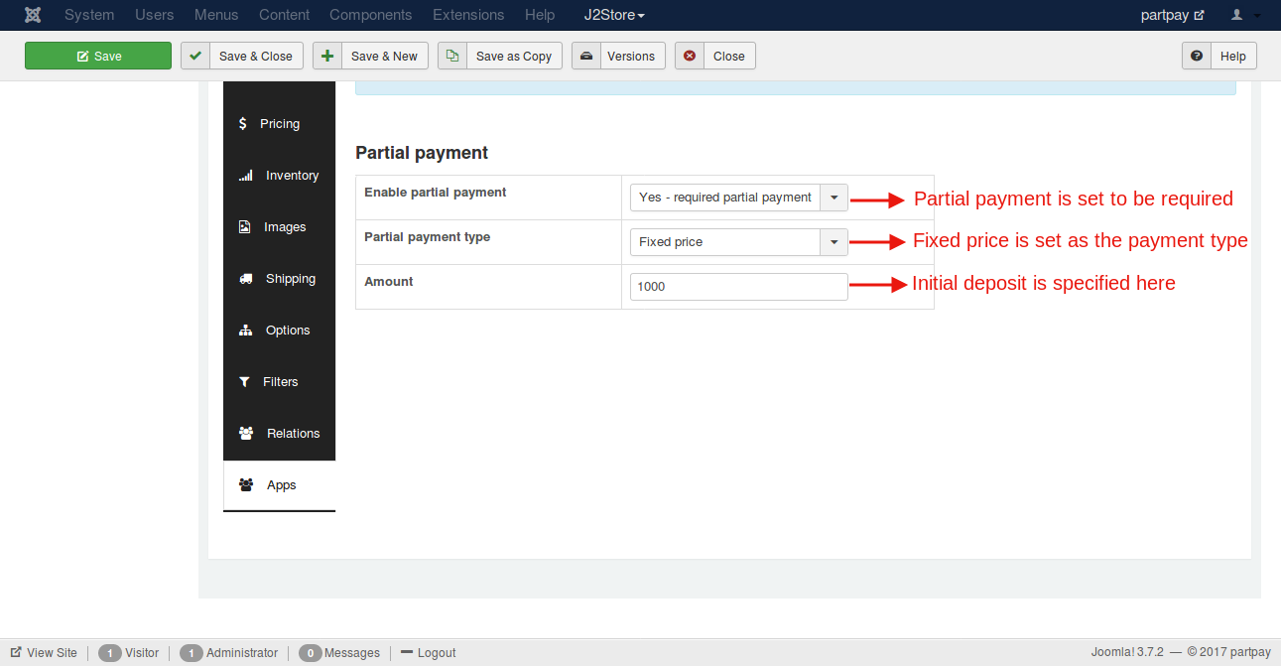Click the Partial payment heading

422,153
